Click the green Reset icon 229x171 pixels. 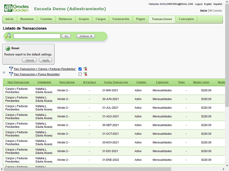pos(8,48)
